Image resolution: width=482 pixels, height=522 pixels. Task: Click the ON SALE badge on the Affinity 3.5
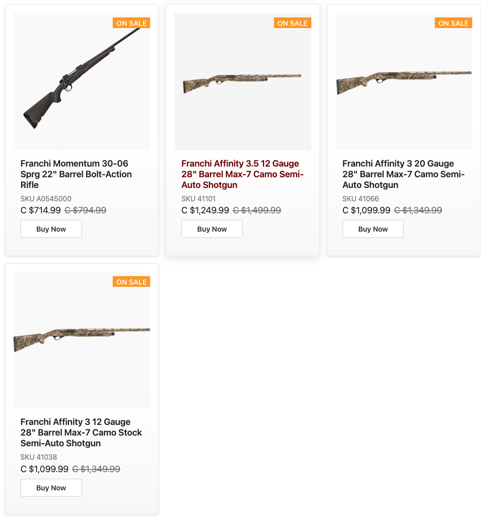click(292, 23)
